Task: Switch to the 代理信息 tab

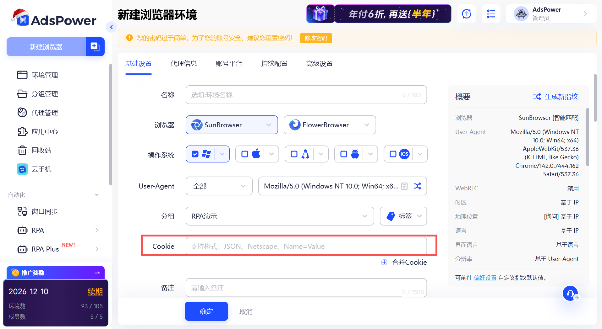Action: point(183,64)
